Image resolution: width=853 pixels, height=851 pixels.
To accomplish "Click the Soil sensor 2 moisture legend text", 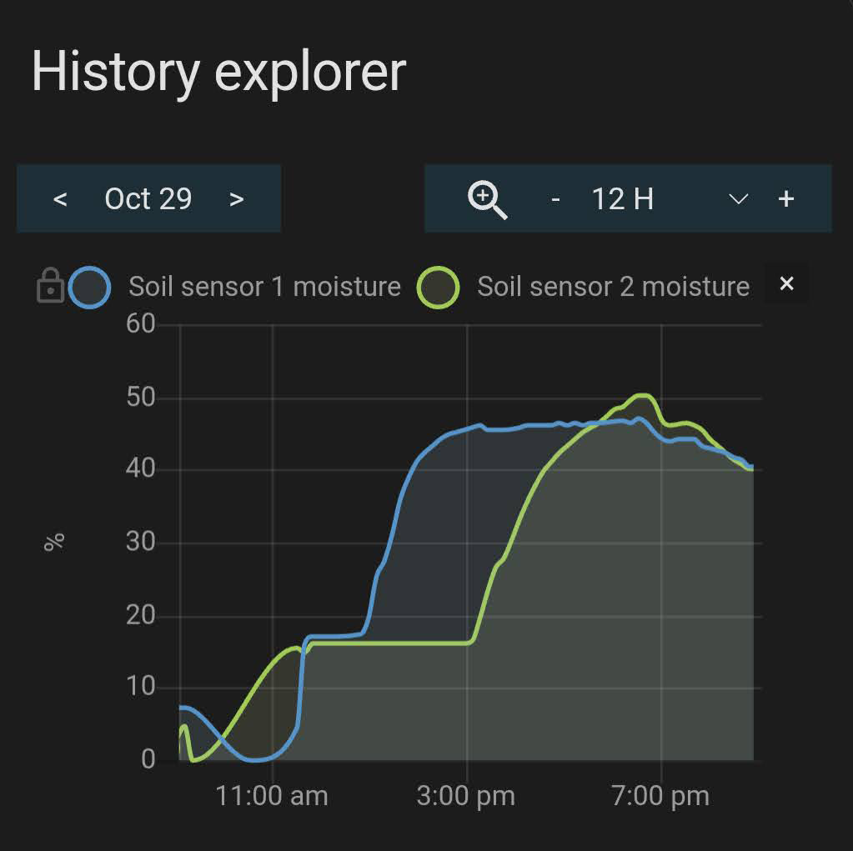I will pyautogui.click(x=612, y=286).
